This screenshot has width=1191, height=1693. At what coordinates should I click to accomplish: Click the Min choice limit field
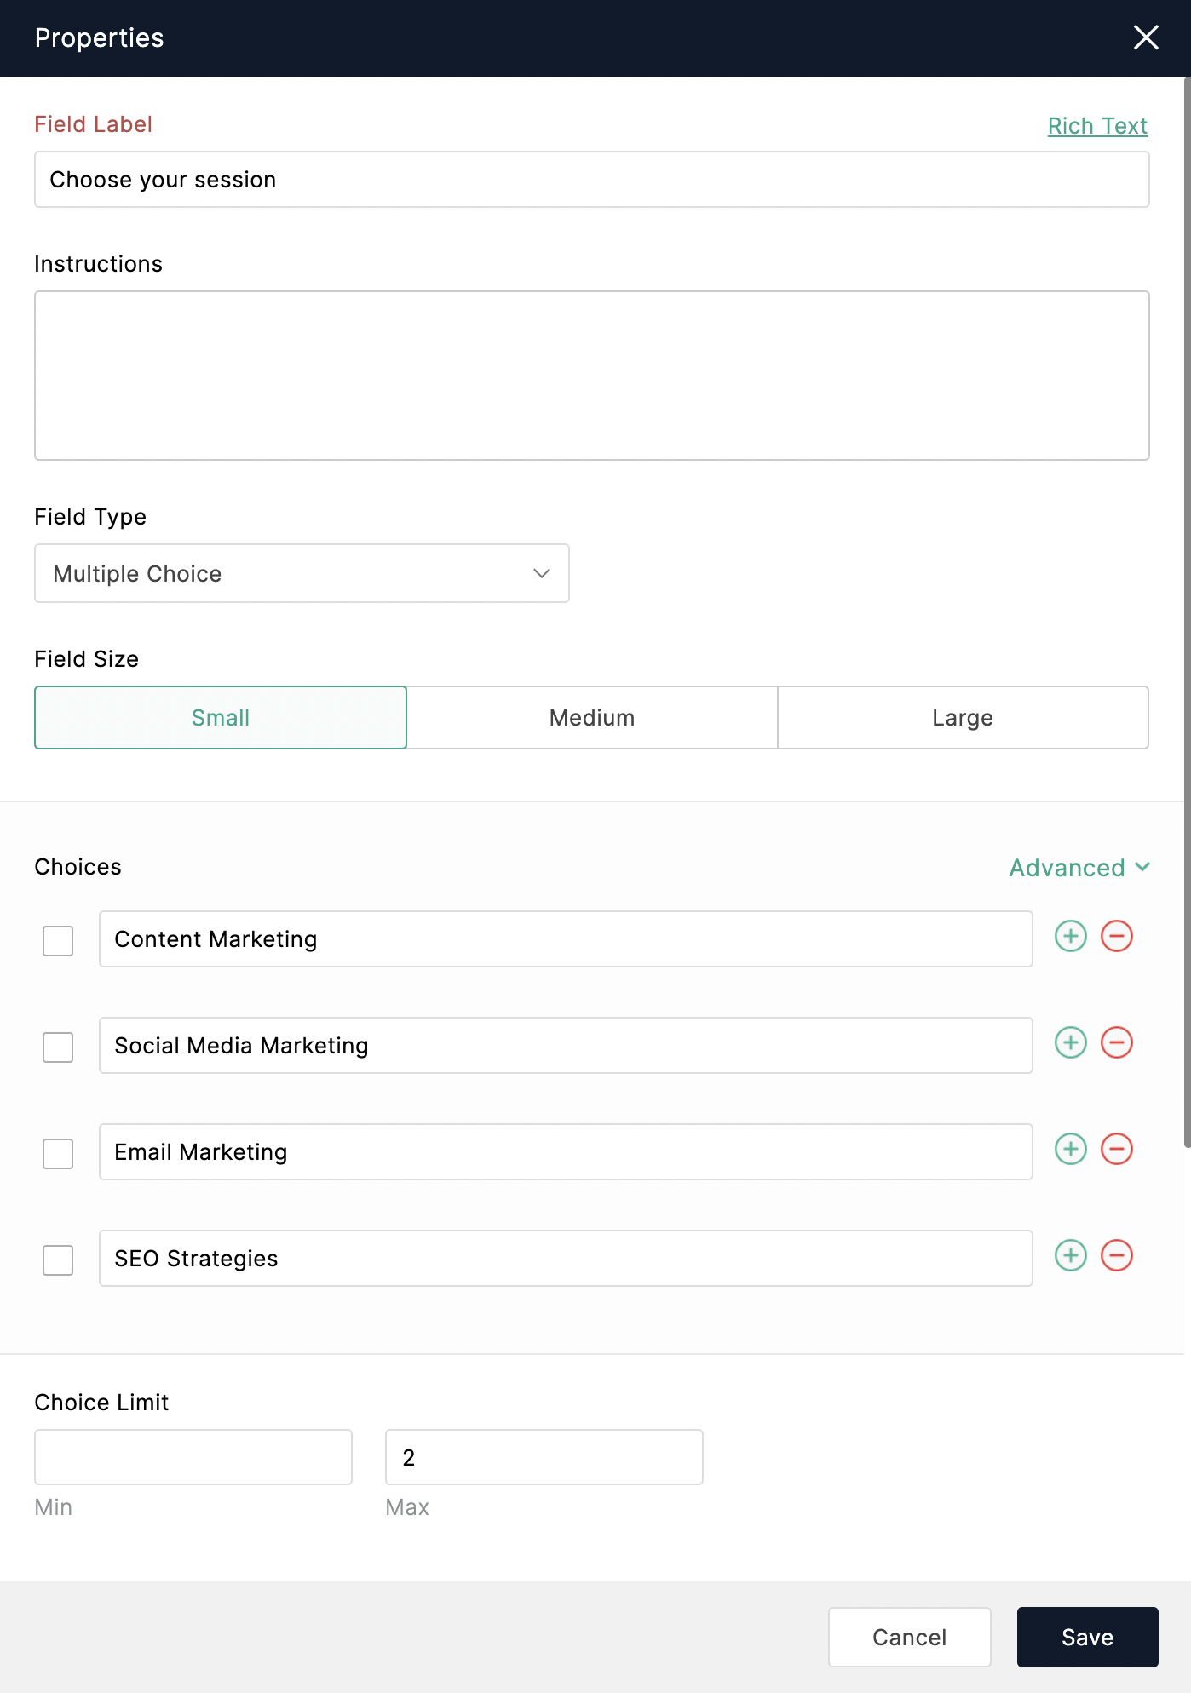coord(193,1457)
